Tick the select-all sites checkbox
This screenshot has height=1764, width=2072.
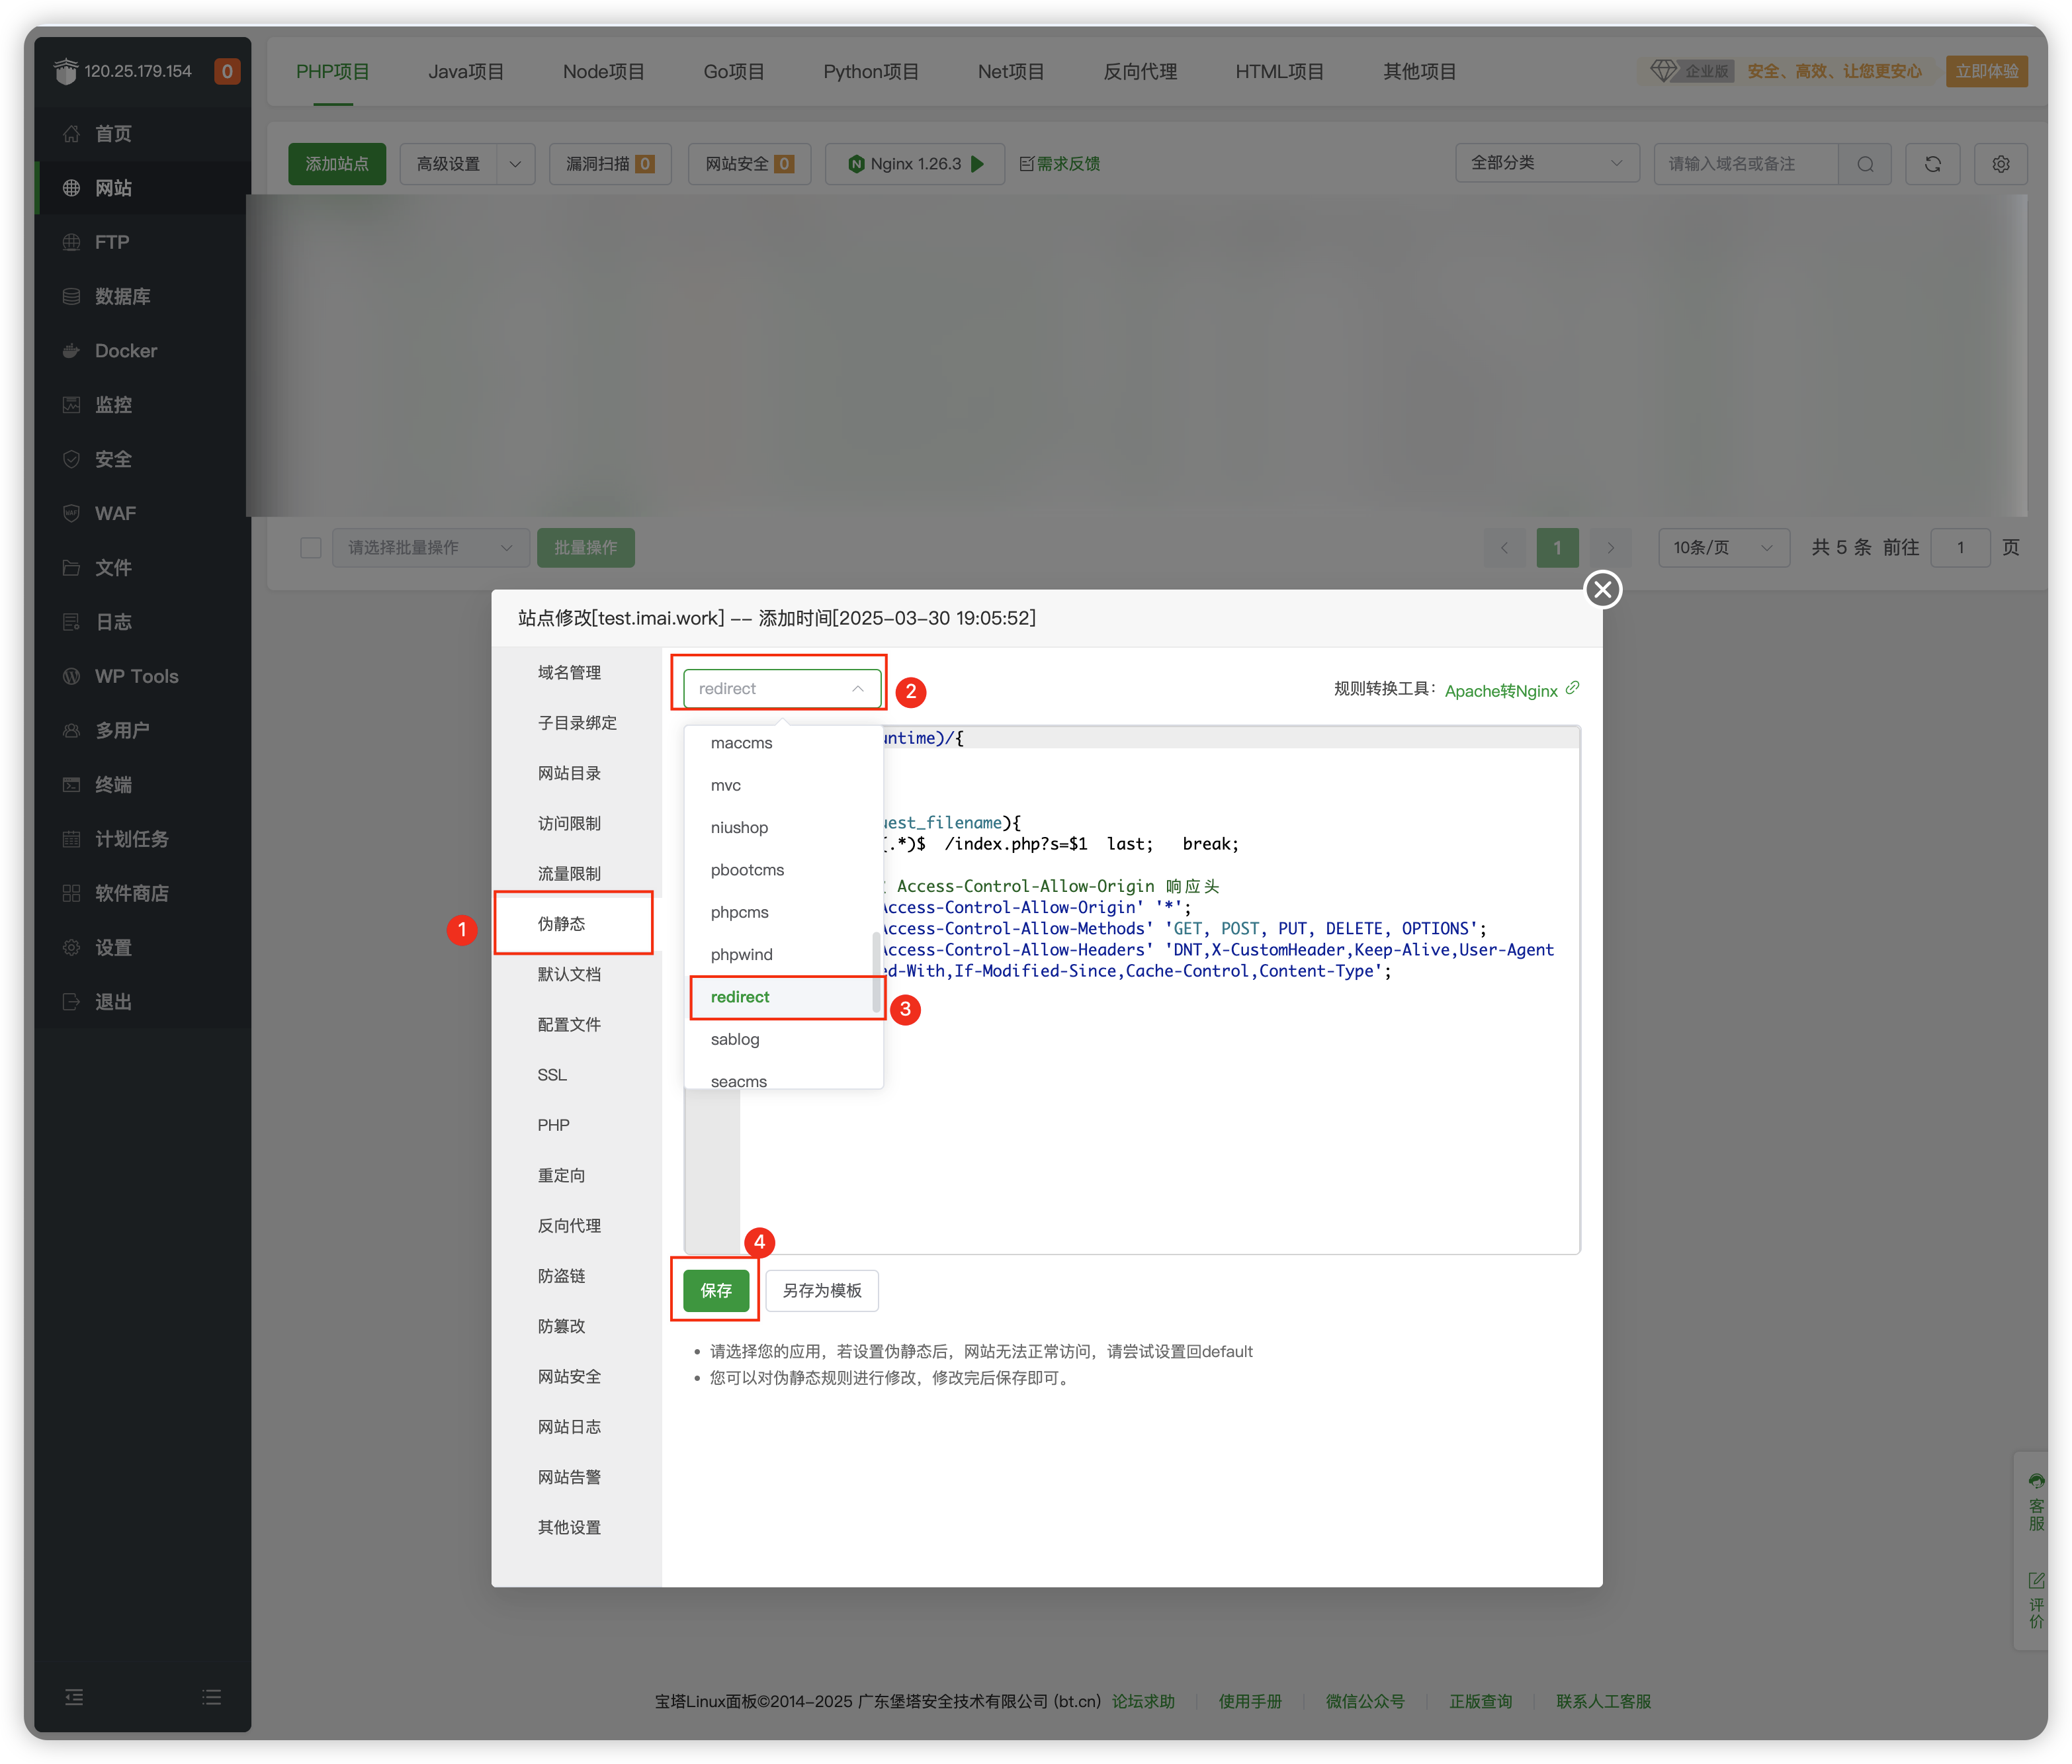(311, 548)
